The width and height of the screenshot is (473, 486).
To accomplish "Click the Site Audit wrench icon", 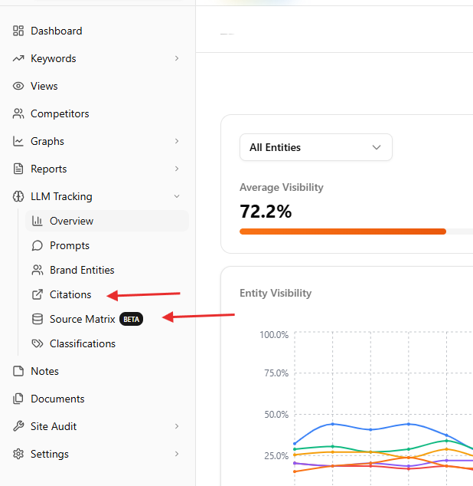I will coord(18,426).
